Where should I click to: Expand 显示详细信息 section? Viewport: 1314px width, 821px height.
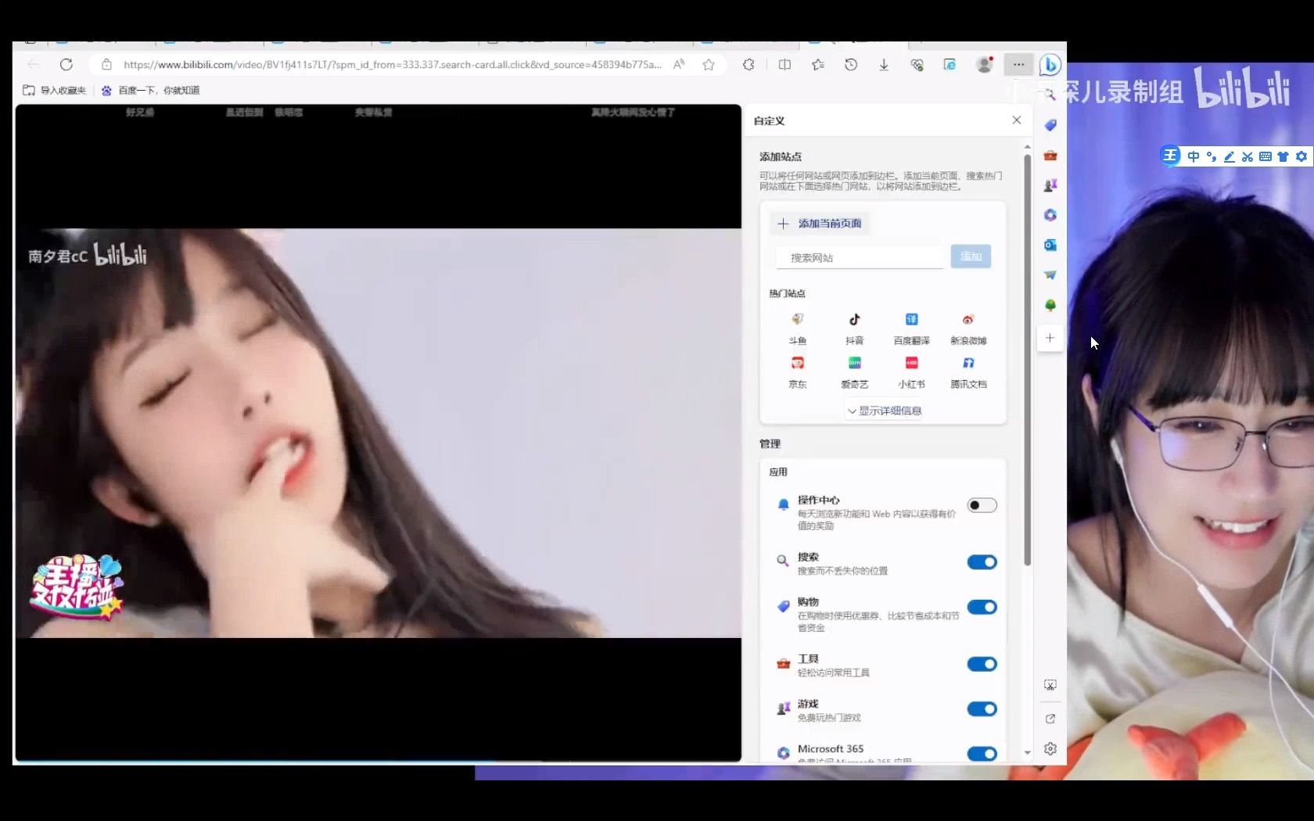[884, 410]
